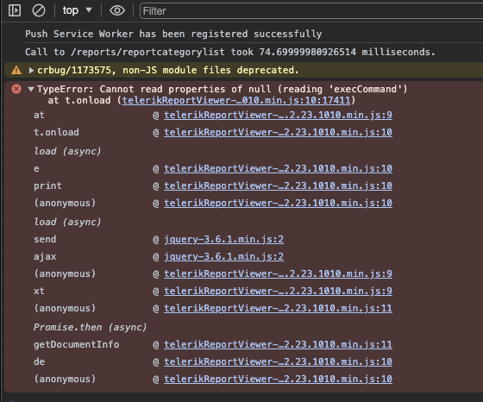Screen dimensions: 483x402
Task: Select 'Push Service Worker has been registered' message
Action: (173, 34)
